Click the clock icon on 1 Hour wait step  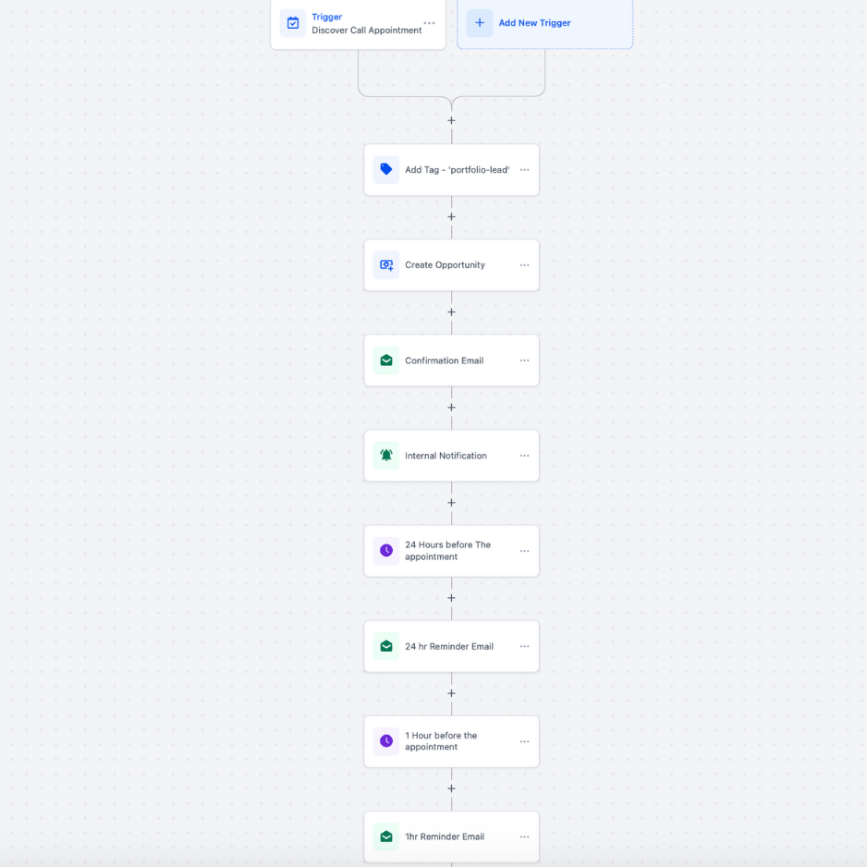click(386, 741)
